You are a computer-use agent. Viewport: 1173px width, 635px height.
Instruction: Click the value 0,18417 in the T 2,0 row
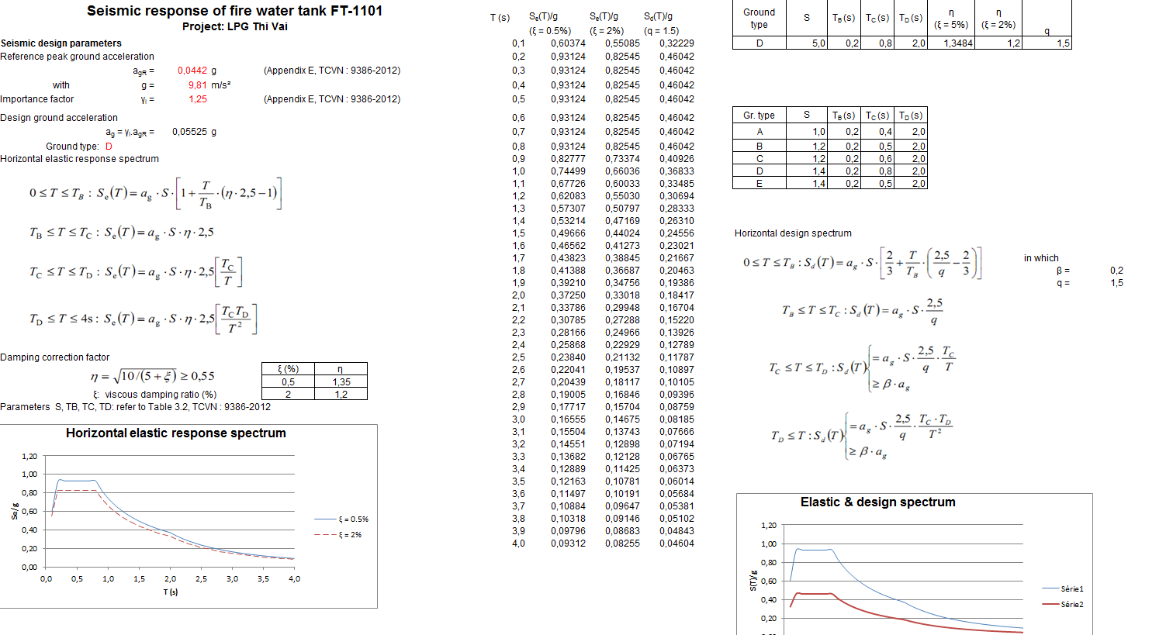[x=676, y=295]
